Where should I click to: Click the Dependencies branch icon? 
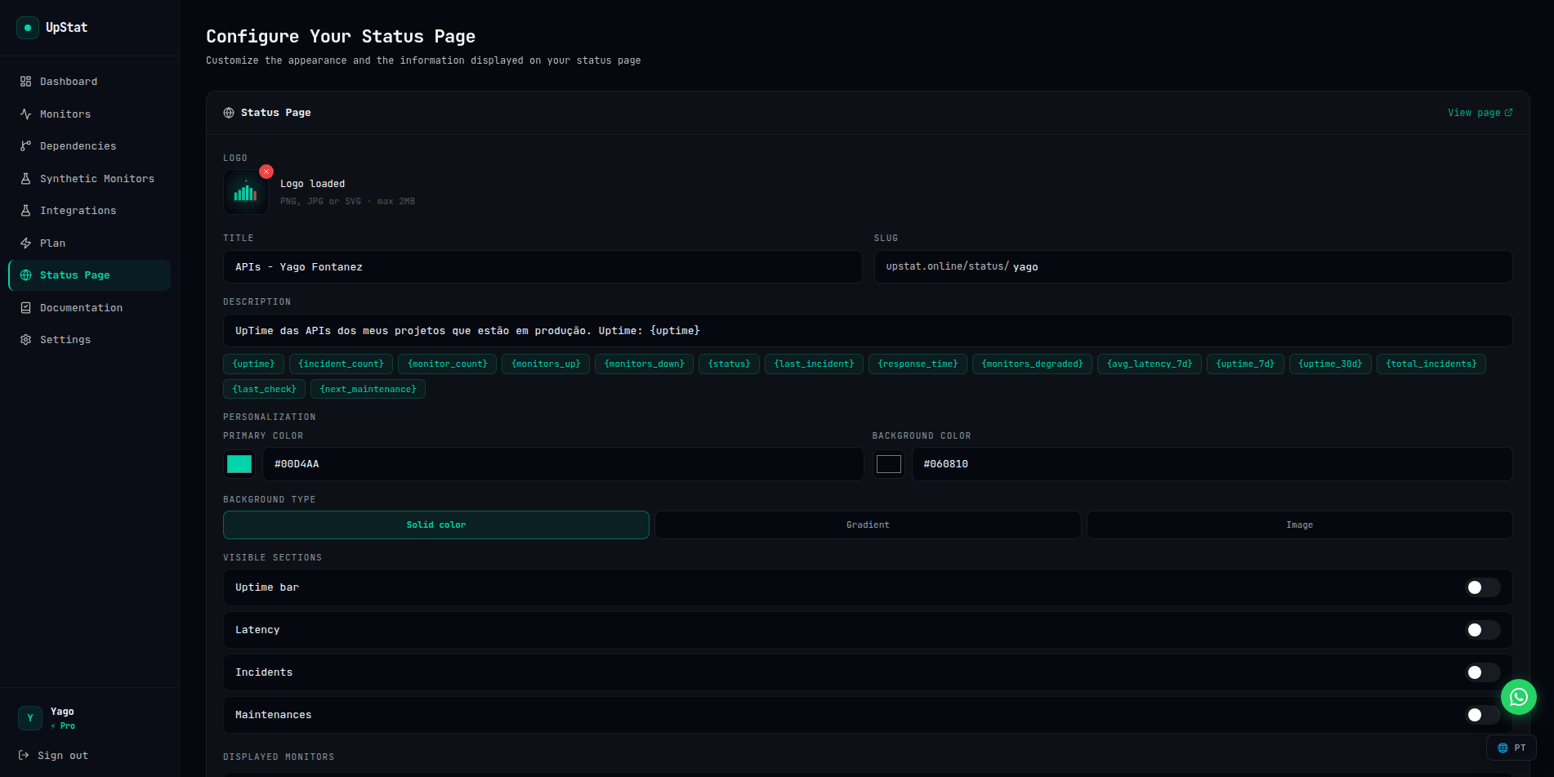tap(25, 146)
